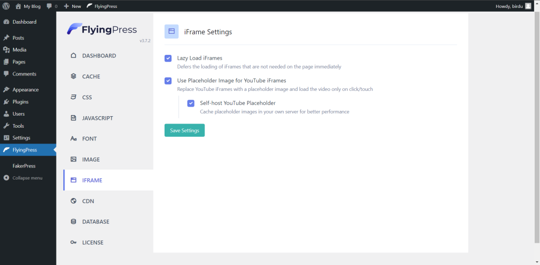Click the Cache layers icon
Image resolution: width=540 pixels, height=265 pixels.
pyautogui.click(x=73, y=77)
